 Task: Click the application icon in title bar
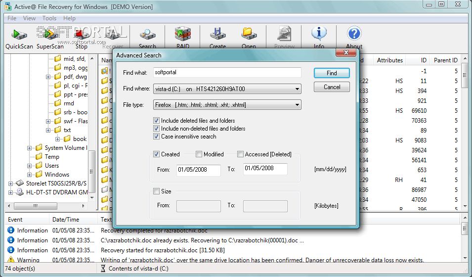8,6
